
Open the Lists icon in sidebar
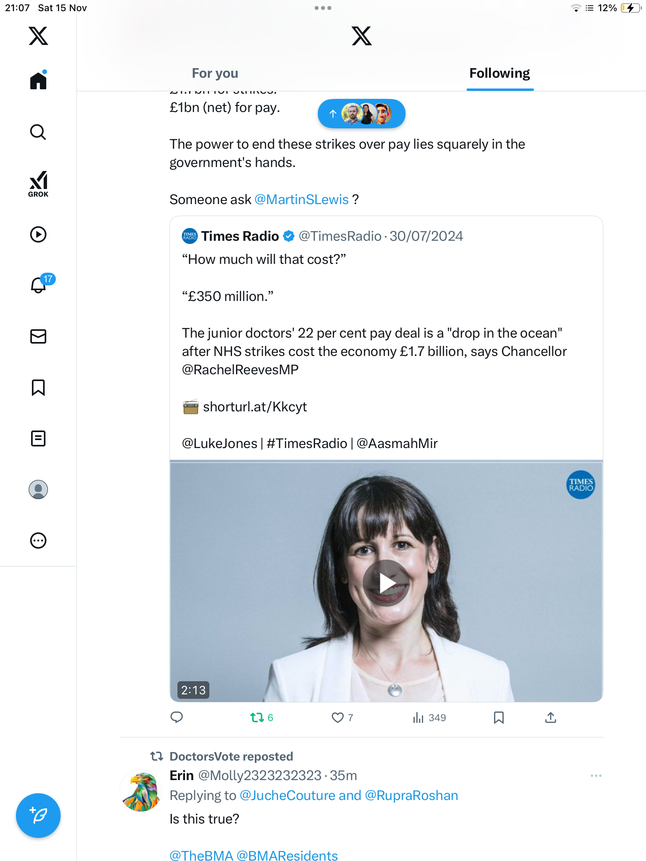coord(38,438)
